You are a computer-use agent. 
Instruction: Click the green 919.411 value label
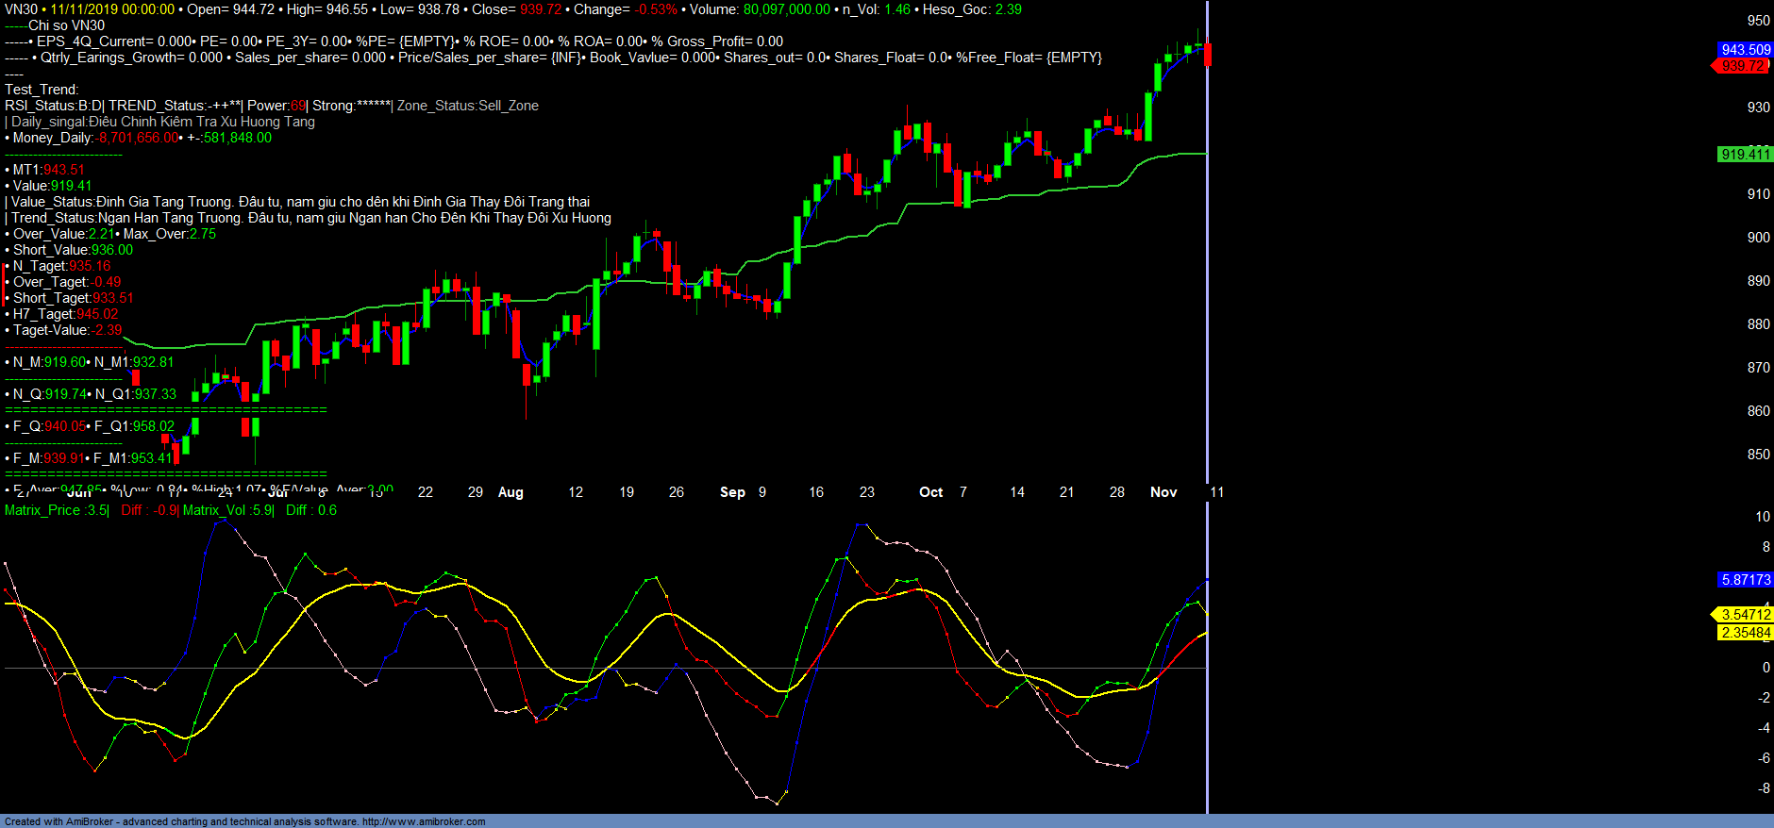click(1744, 155)
